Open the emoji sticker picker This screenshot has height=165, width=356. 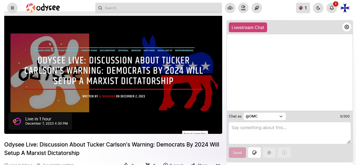pos(254,153)
